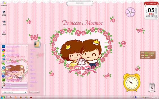Launch Adobe Dreamweaver from the Start menu
159x99 pixels.
coord(14,80)
